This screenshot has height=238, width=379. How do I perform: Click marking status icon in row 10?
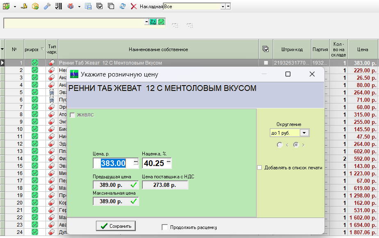pyautogui.click(x=35, y=129)
